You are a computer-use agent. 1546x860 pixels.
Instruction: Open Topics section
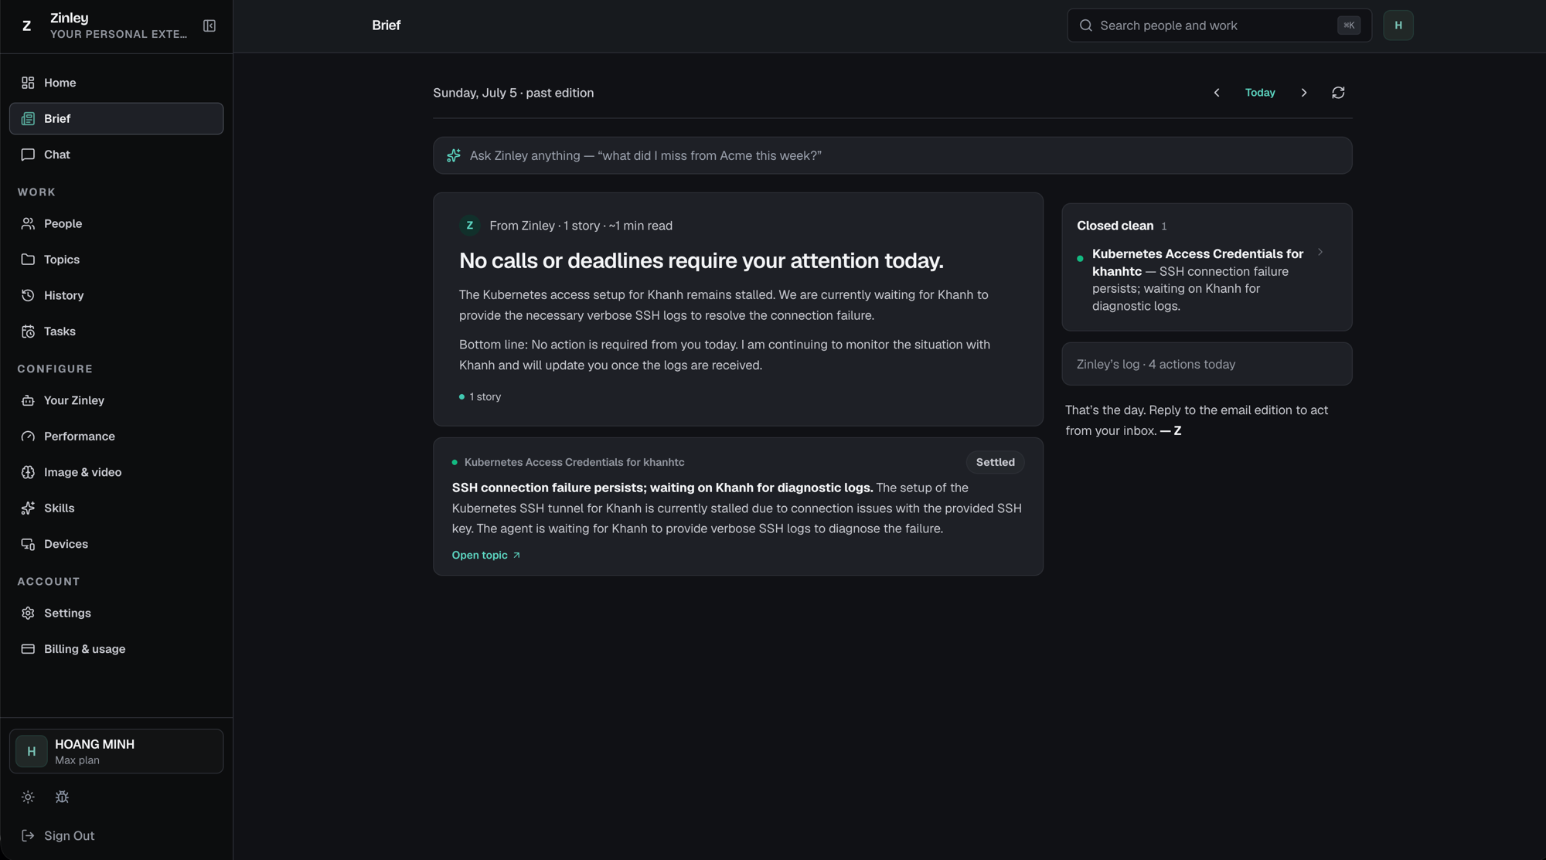(x=116, y=260)
